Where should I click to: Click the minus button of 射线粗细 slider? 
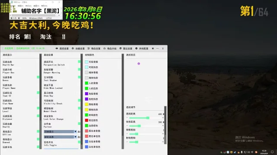point(127,142)
